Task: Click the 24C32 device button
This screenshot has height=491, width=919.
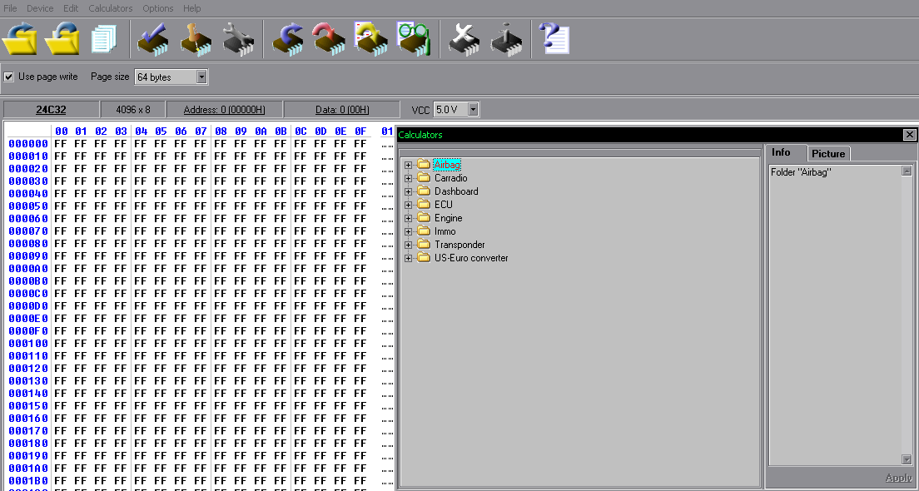Action: [51, 110]
